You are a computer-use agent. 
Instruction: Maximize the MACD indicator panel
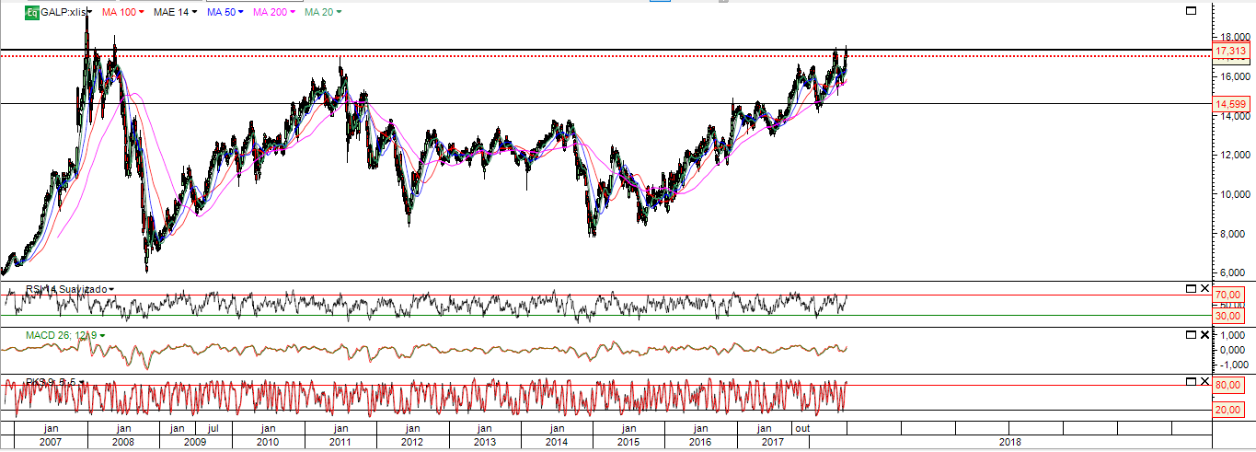coord(1191,333)
